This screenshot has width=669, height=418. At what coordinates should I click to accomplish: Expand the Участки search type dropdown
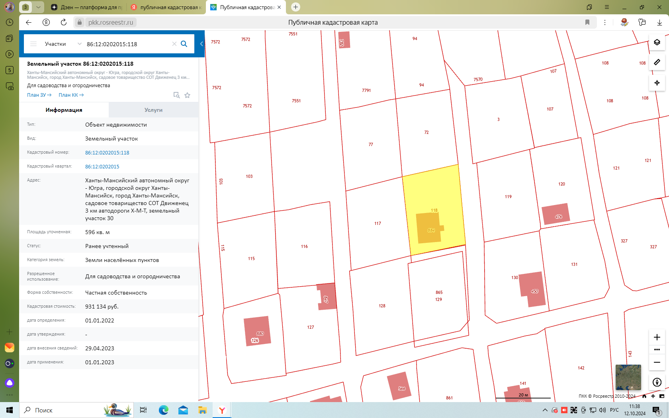pos(79,44)
